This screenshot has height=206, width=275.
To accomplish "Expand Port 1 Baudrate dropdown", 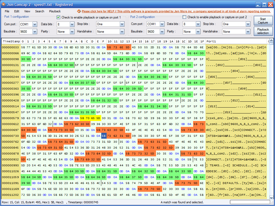I will click(35, 32).
